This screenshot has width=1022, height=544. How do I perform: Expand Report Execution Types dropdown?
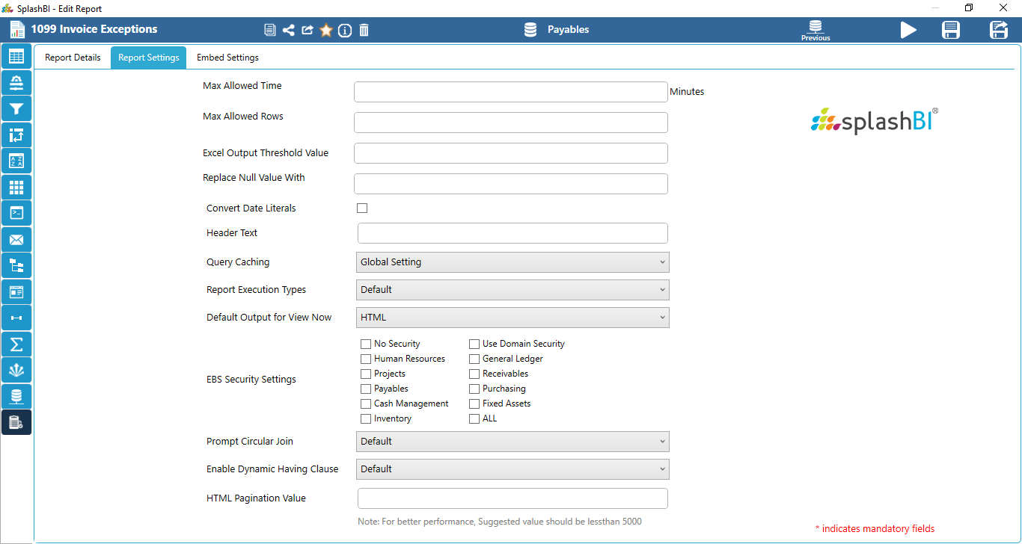pyautogui.click(x=513, y=290)
